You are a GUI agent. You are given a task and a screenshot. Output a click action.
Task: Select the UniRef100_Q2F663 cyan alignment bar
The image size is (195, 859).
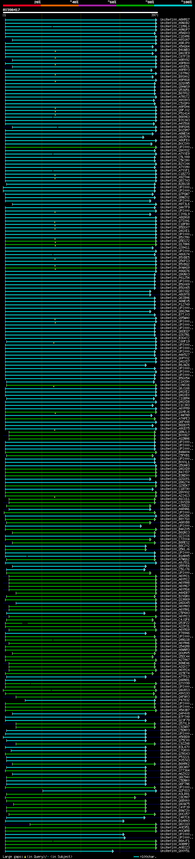(x=100, y=791)
